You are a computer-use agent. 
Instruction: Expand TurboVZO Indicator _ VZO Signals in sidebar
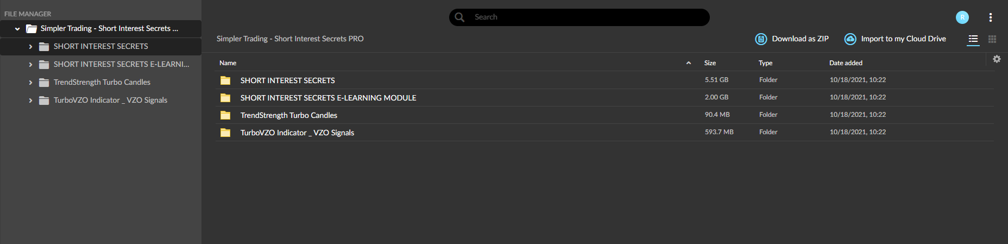point(30,101)
